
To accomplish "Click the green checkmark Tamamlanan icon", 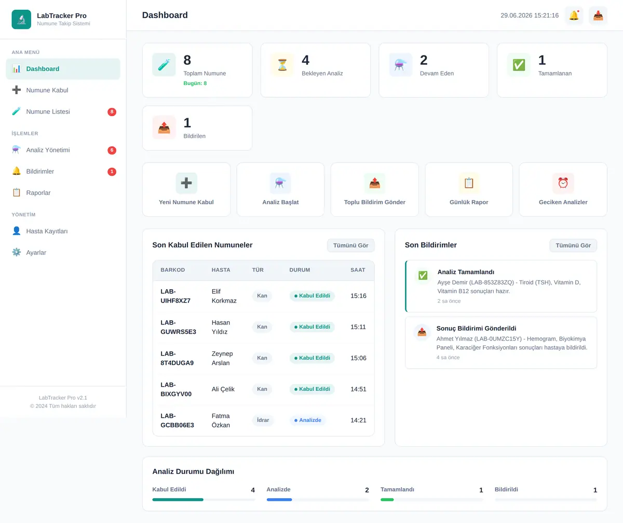I will click(519, 65).
